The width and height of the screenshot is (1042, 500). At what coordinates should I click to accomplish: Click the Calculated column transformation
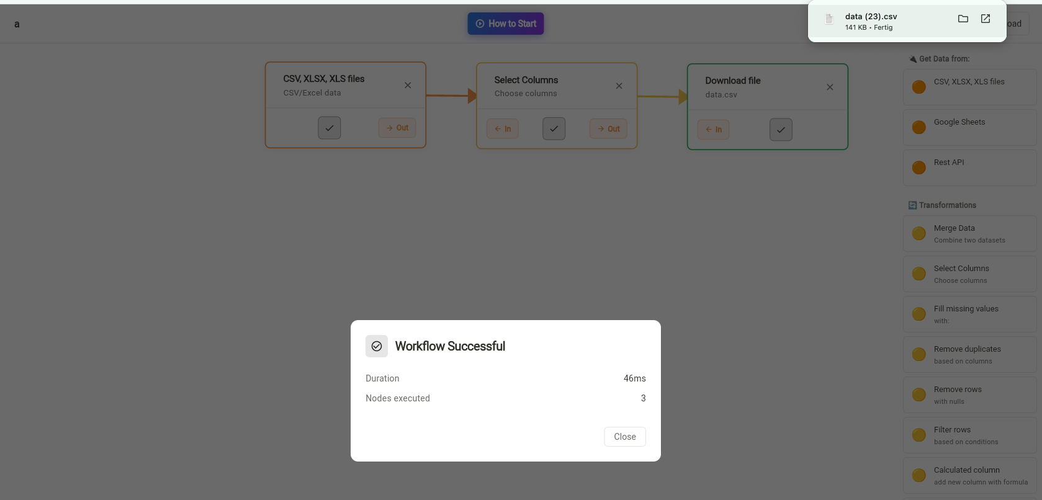point(969,475)
